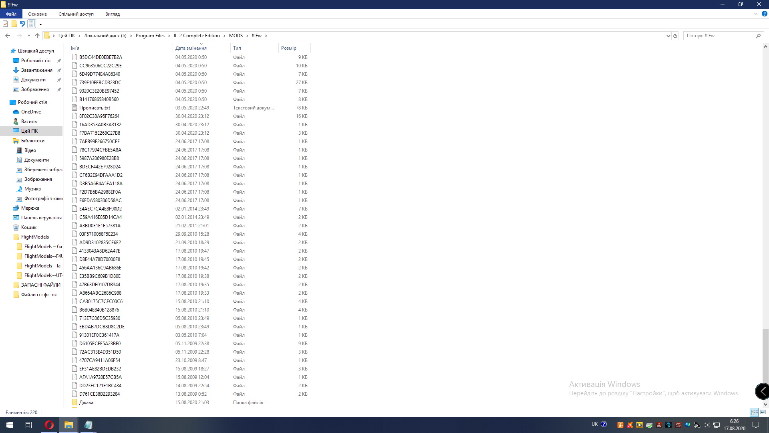The height and width of the screenshot is (433, 769).
Task: Expand the address bar history dropdown
Action: [668, 36]
